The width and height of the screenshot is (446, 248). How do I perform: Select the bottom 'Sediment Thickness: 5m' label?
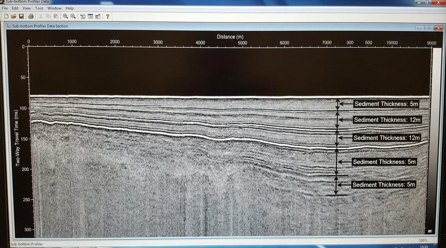(x=383, y=185)
